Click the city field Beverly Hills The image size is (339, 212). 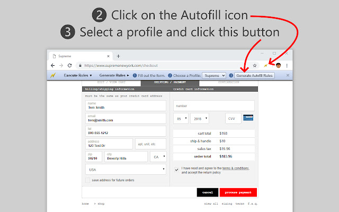click(126, 156)
